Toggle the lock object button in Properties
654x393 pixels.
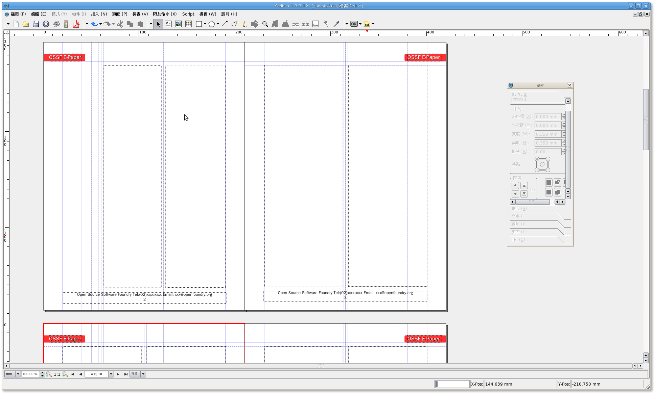click(x=557, y=183)
